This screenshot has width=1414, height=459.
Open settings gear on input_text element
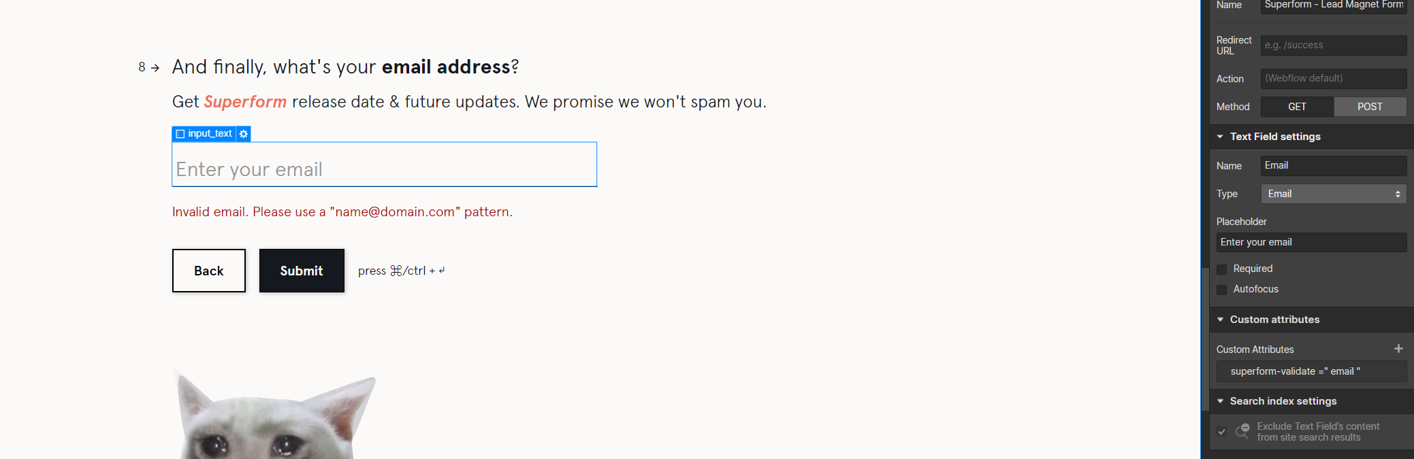244,134
